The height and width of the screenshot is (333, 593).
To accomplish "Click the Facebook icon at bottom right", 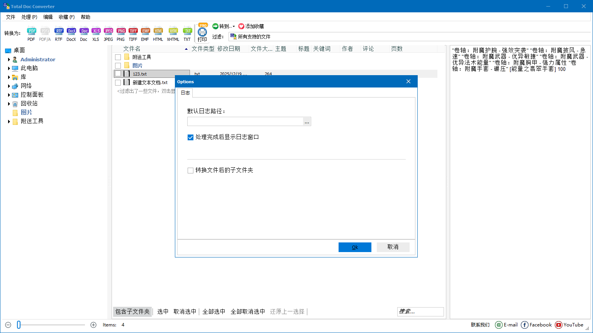I will (525, 325).
